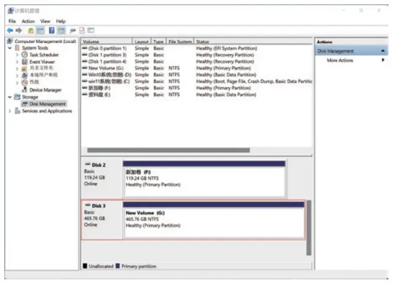Open the View menu
Viewport: 394px width, 283px height.
tap(45, 22)
